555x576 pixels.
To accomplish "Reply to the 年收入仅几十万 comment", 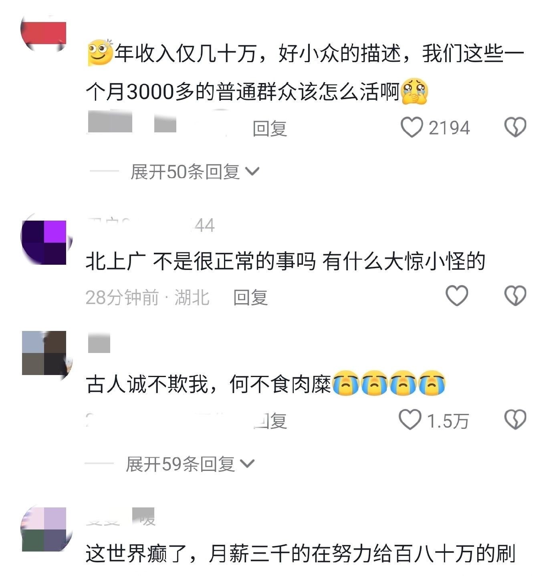I will (270, 129).
